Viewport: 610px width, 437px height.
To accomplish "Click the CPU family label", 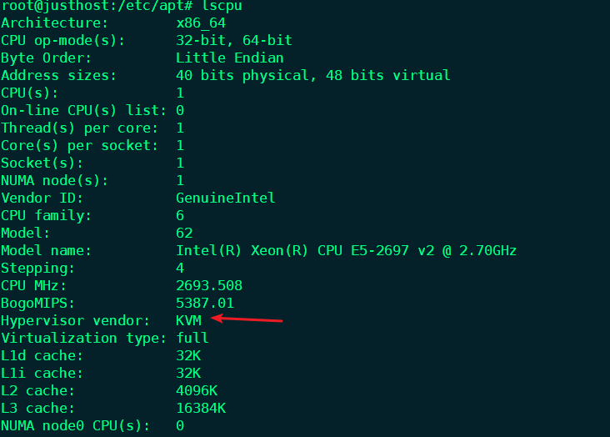I will tap(46, 215).
